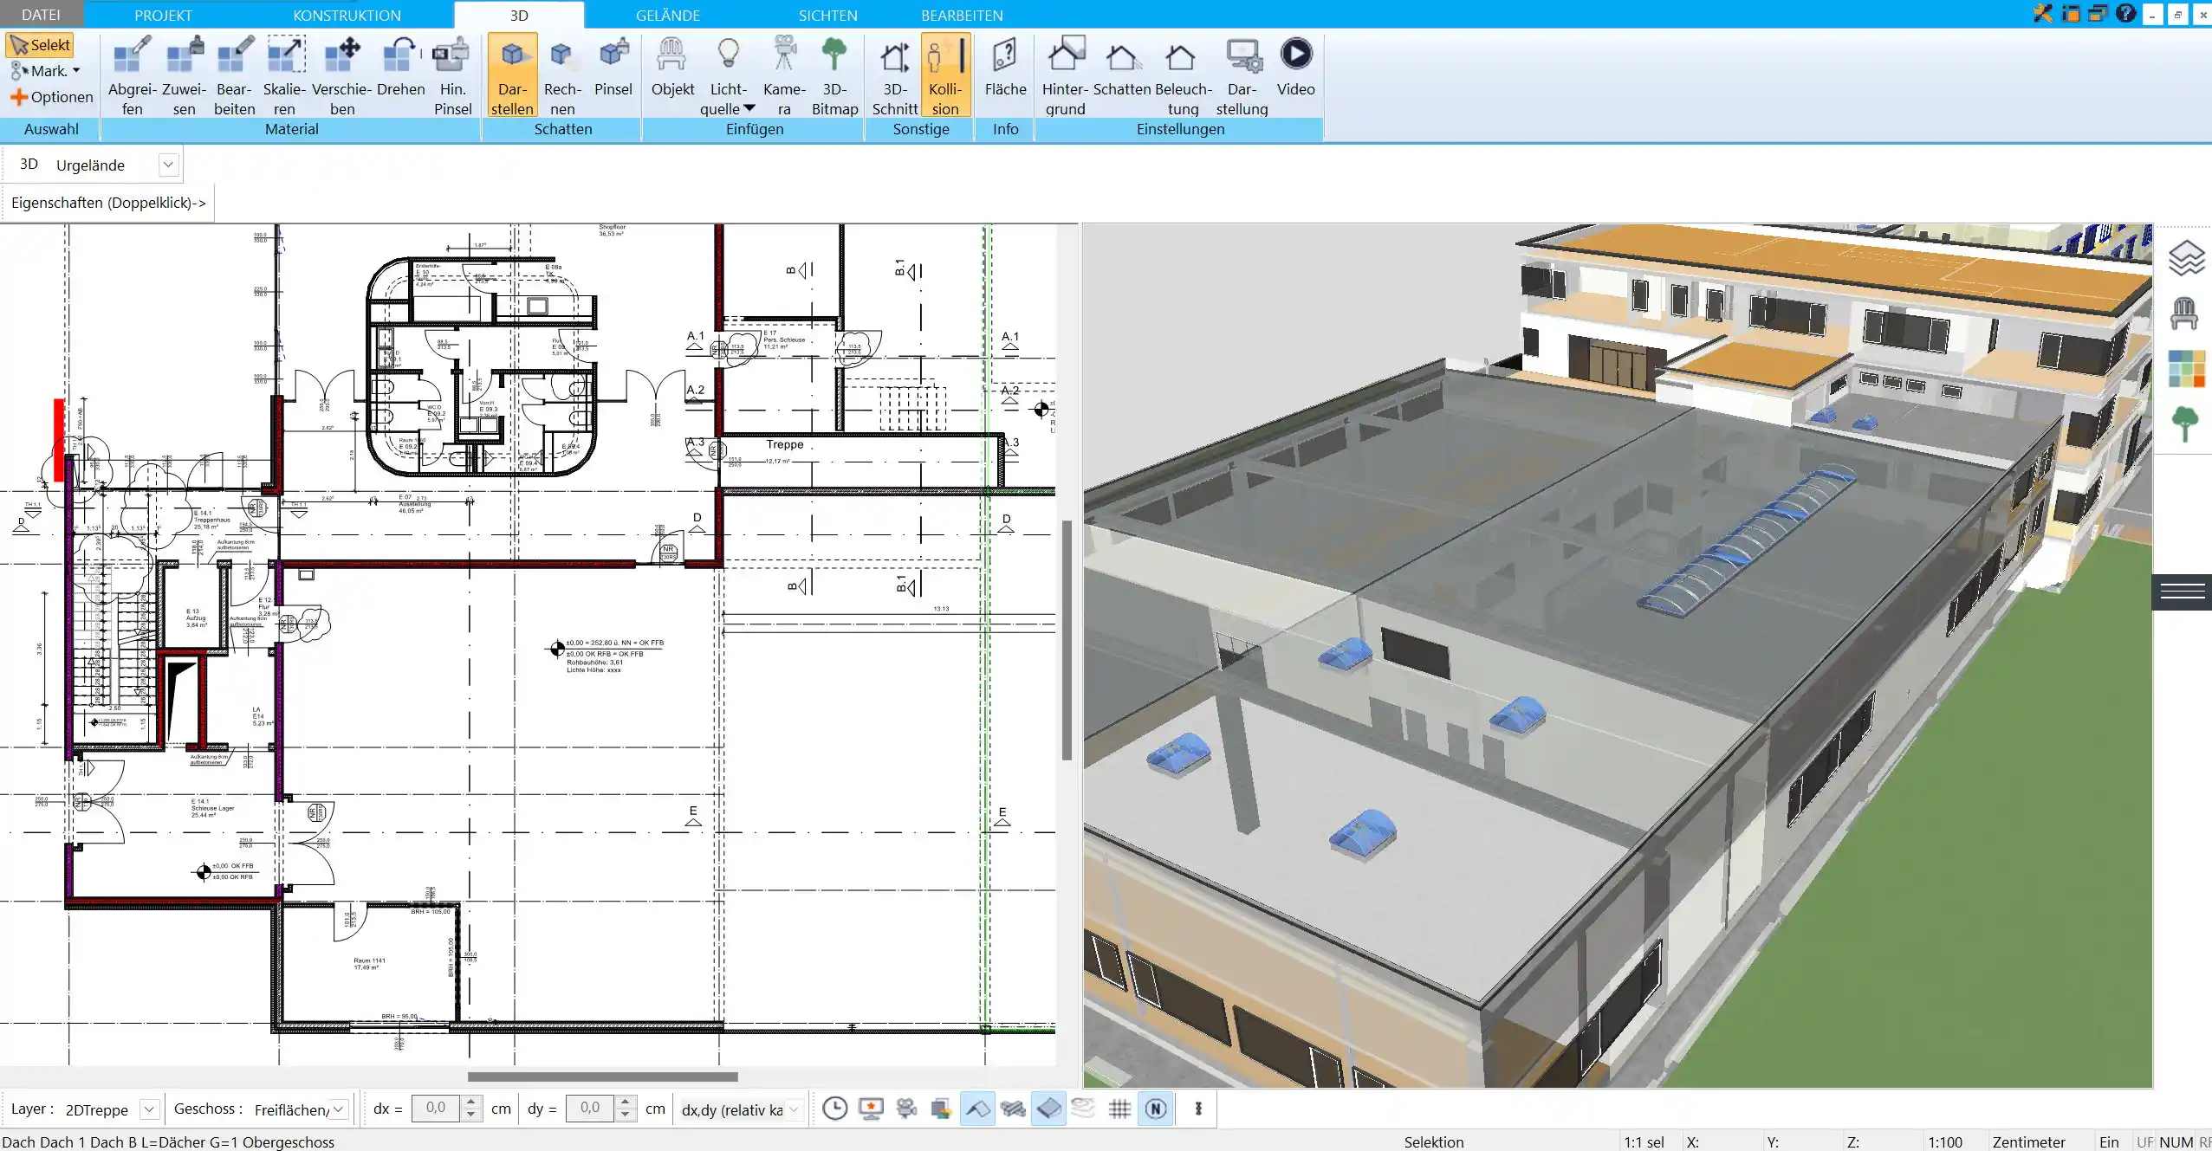Image resolution: width=2212 pixels, height=1151 pixels.
Task: Click the clock icon in bottom toolbar
Action: (x=835, y=1109)
